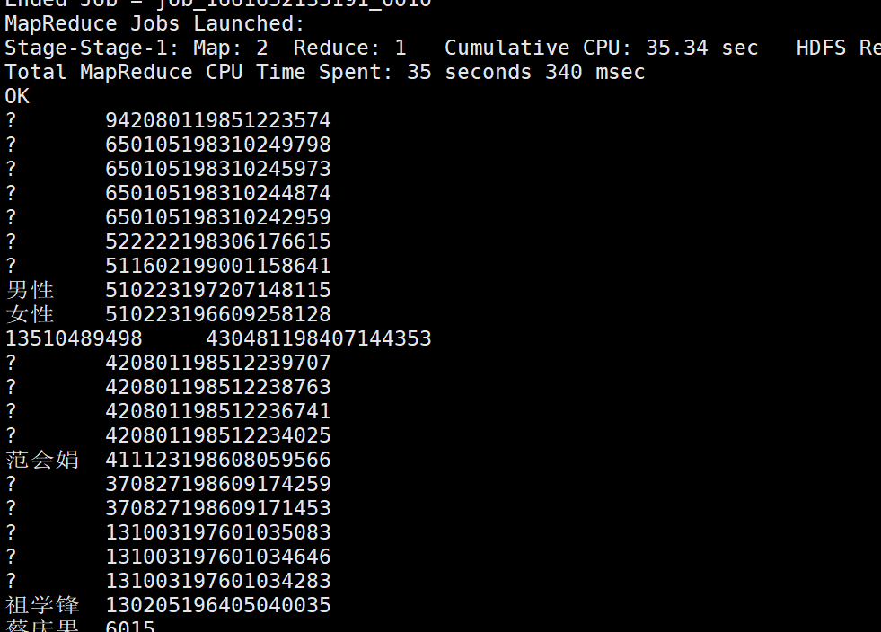Click the 'Cumulative CPU: 35.34 sec' text
Image resolution: width=881 pixels, height=632 pixels.
click(x=601, y=48)
